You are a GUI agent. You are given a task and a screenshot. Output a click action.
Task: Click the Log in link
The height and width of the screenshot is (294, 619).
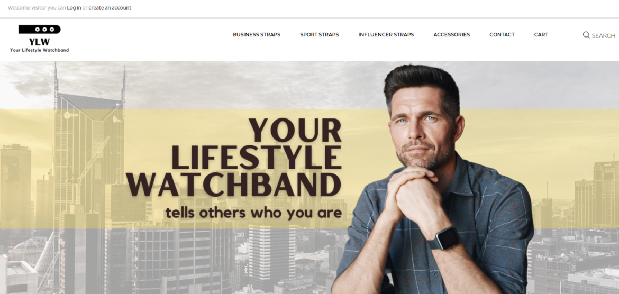74,7
